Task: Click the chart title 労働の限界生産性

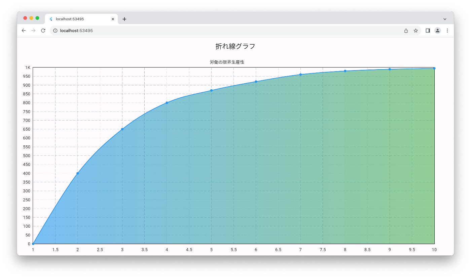Action: (227, 62)
